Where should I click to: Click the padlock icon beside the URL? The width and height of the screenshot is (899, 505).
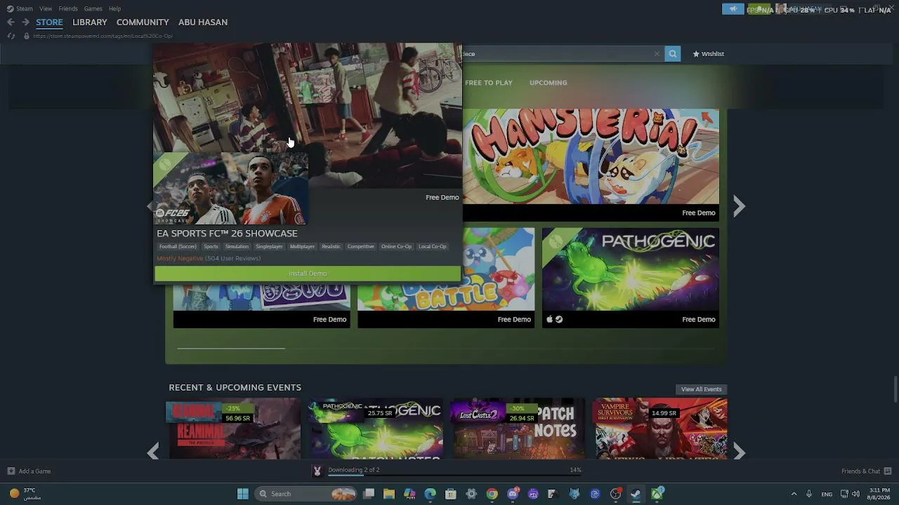coord(26,36)
